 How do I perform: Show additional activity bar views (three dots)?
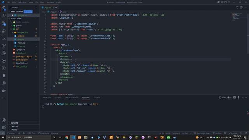(x=4, y=98)
